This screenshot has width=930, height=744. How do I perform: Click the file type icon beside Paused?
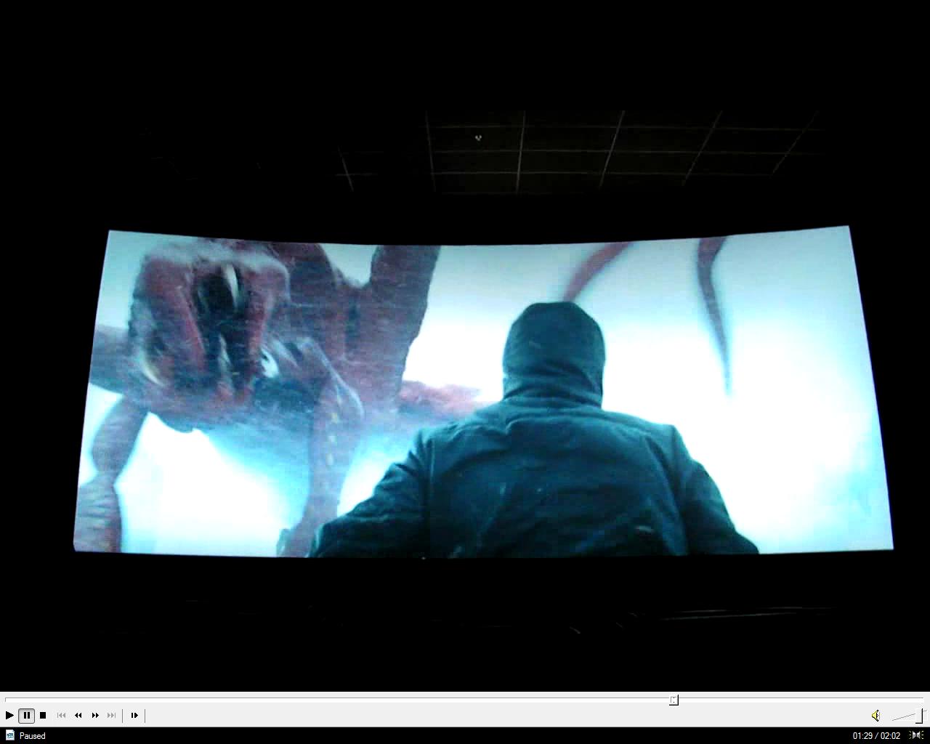click(9, 736)
